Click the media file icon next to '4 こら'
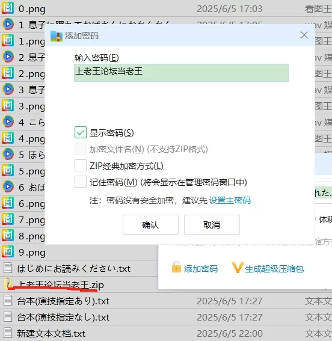332x341 pixels. point(8,121)
